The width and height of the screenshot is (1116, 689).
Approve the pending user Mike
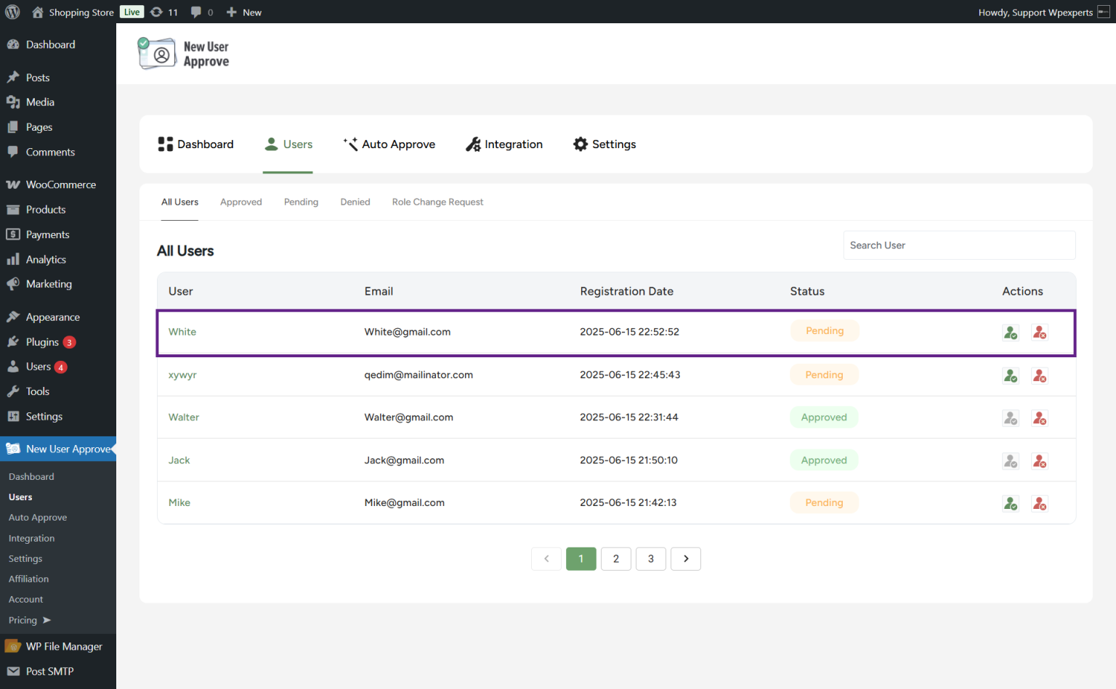[x=1010, y=502]
